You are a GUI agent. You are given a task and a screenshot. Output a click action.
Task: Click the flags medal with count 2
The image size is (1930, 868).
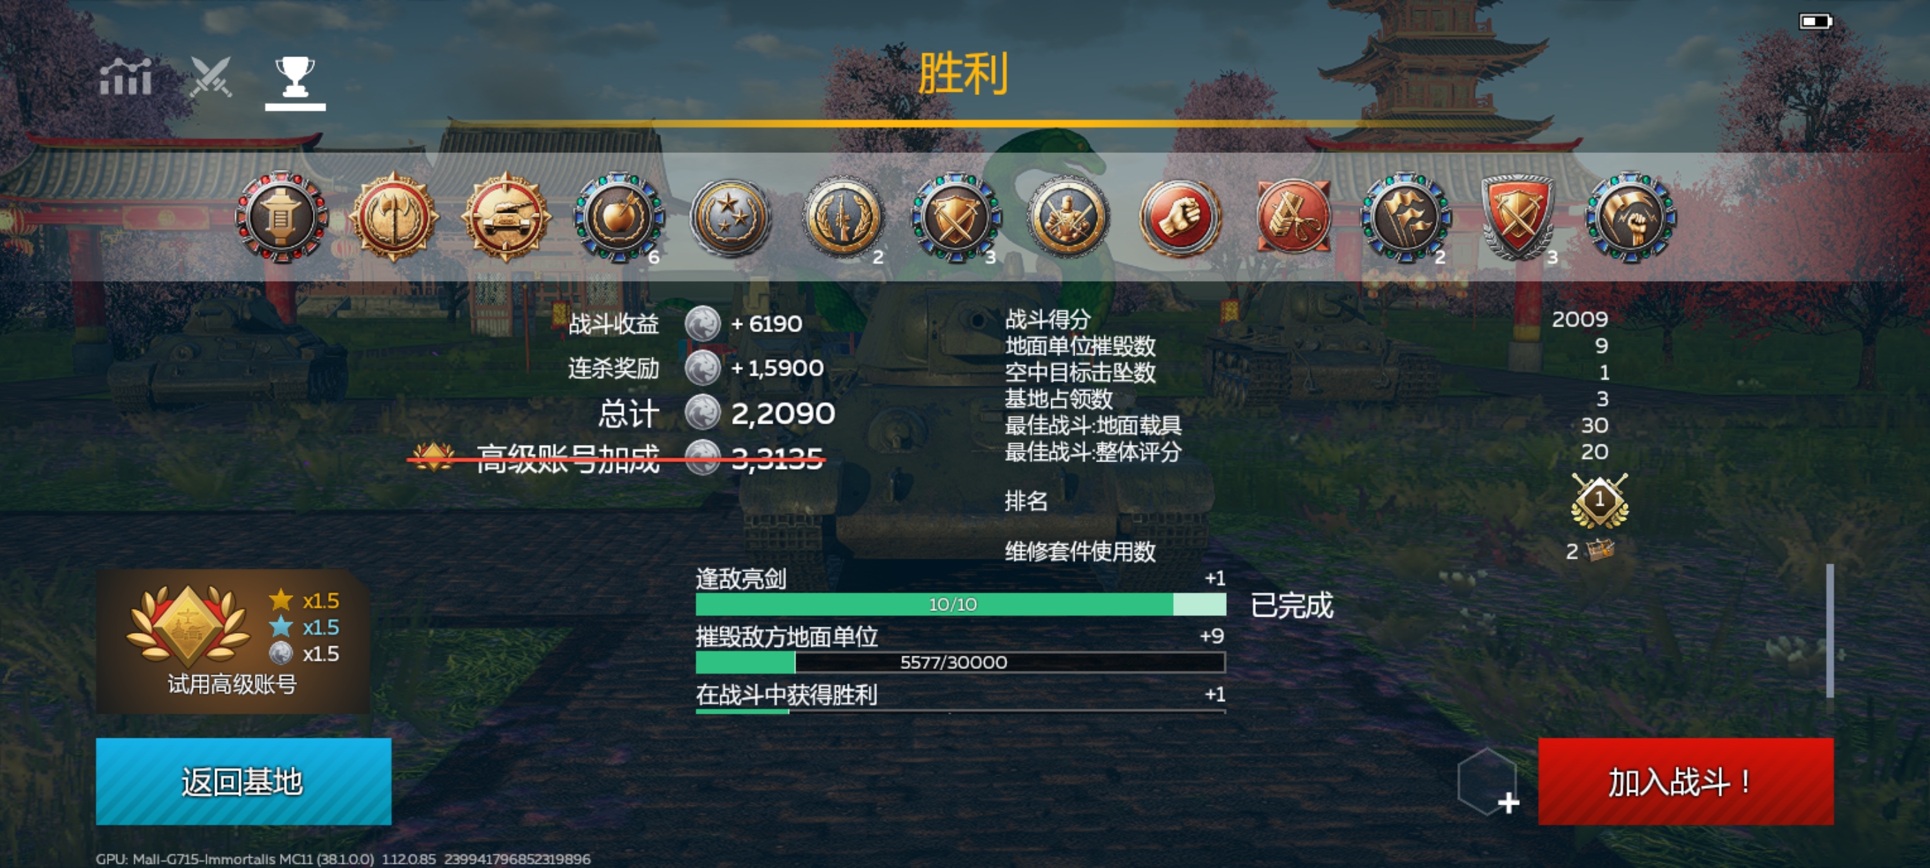coord(1405,217)
